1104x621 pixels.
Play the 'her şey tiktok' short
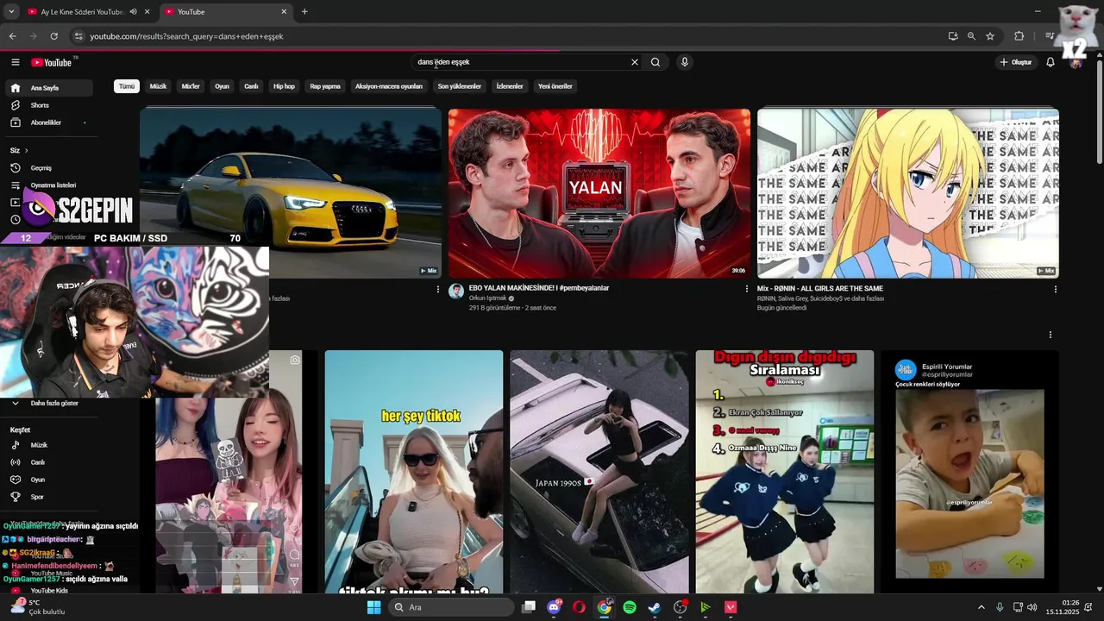[414, 472]
